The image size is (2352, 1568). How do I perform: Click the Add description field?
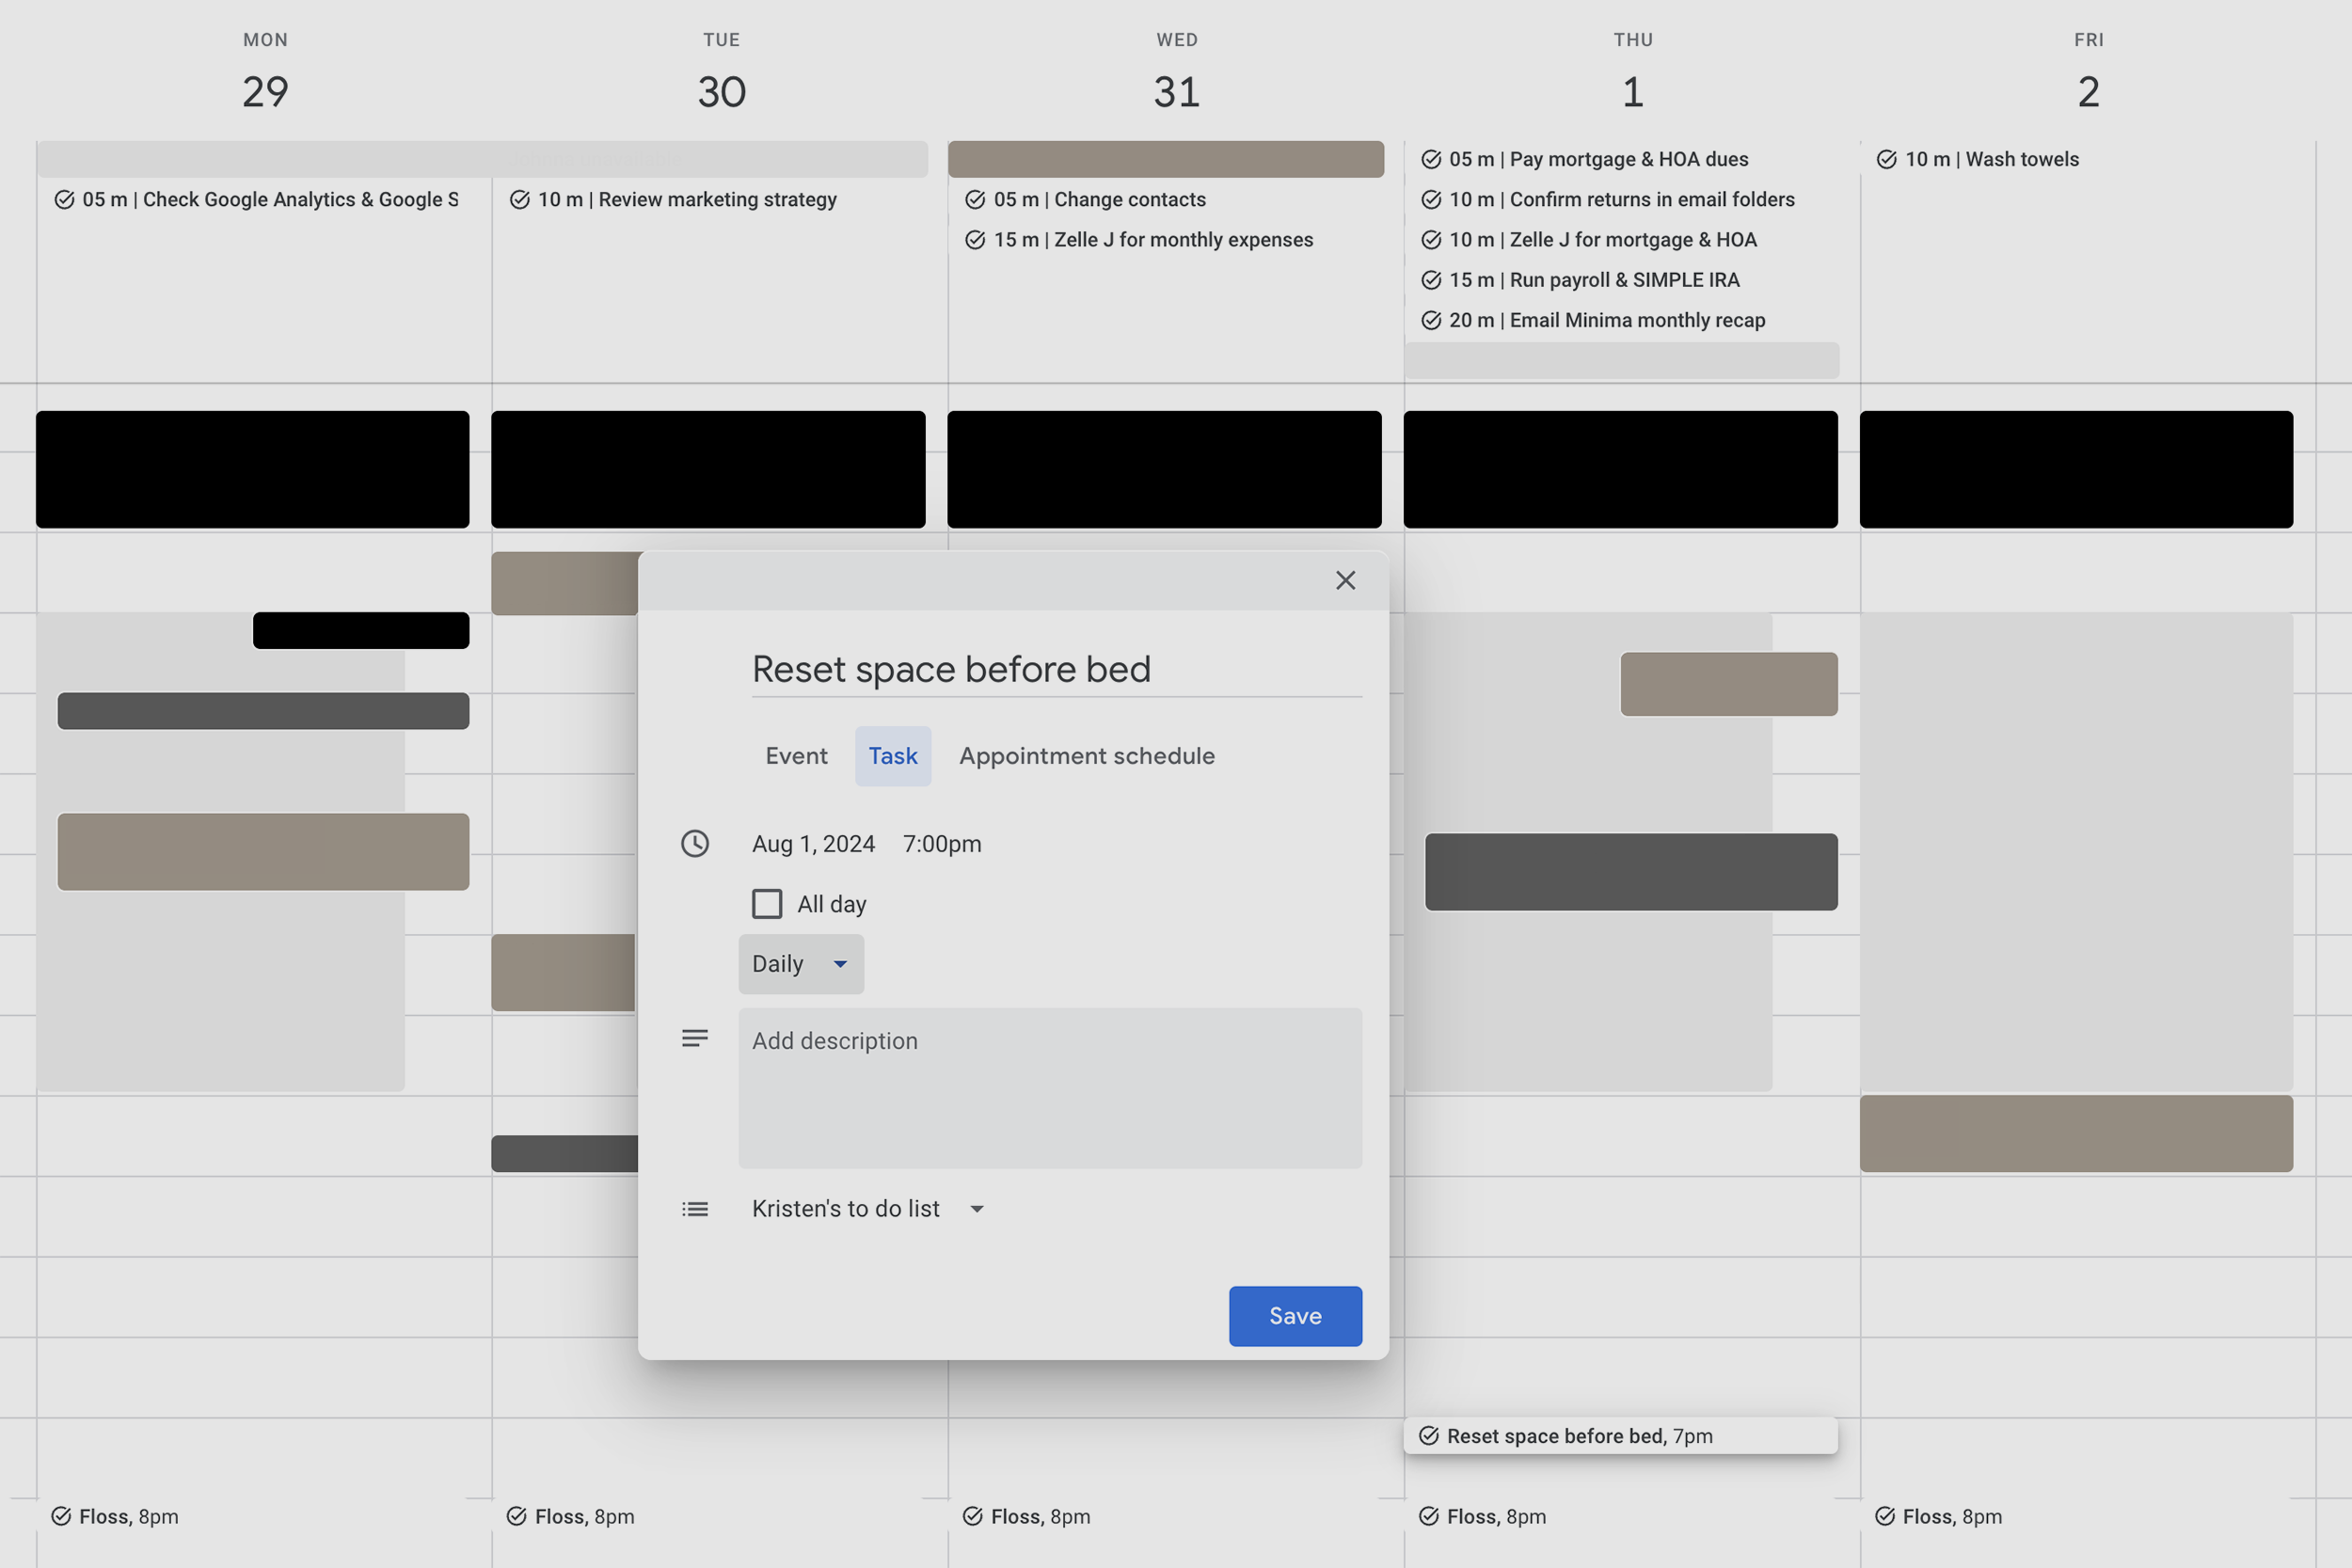tap(1050, 1088)
